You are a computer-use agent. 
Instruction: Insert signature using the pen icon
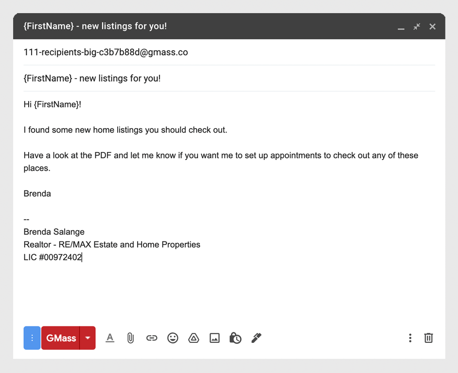[256, 338]
